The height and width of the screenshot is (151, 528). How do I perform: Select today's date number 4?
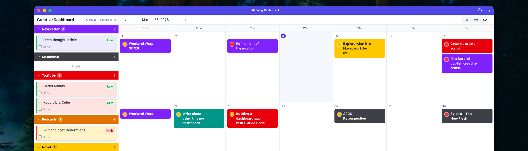tap(283, 36)
